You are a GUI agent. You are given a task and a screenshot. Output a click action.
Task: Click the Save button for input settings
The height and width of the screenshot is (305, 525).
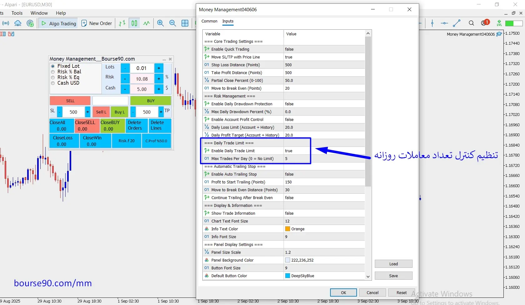393,276
